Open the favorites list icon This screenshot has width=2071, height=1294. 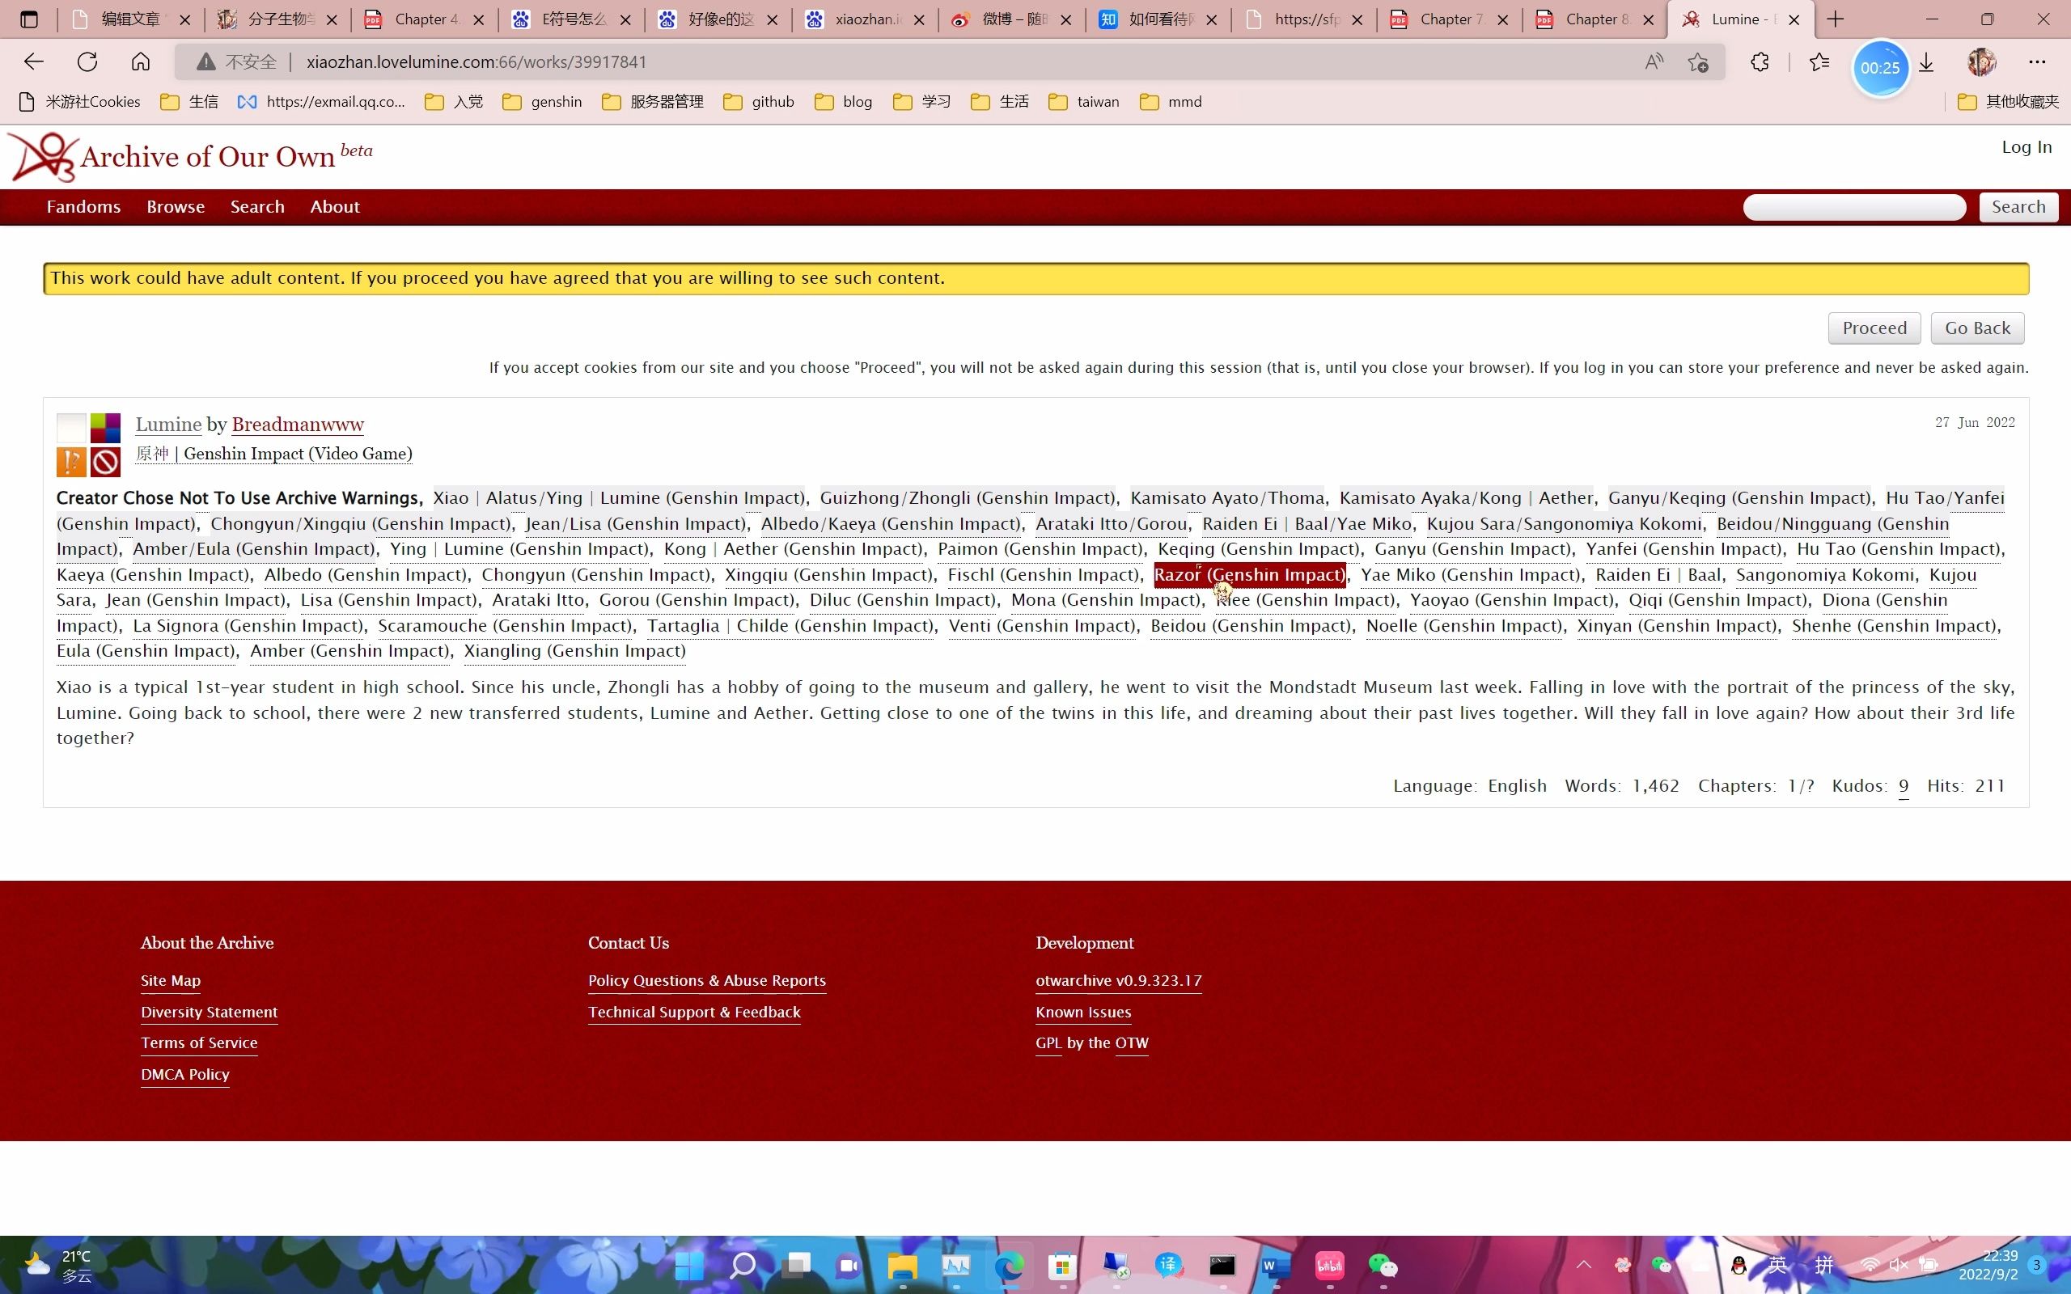point(1819,61)
